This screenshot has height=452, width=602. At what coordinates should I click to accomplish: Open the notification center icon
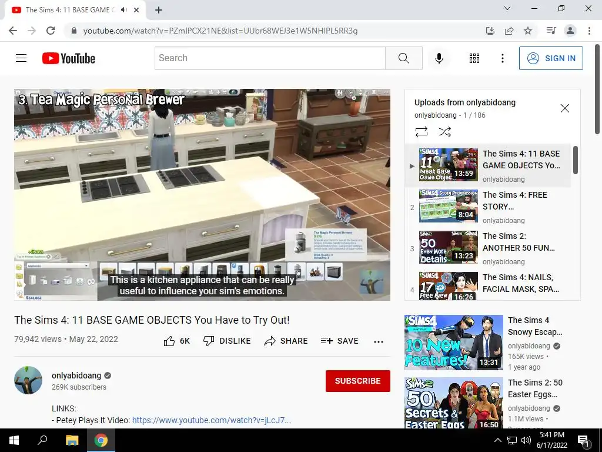[x=584, y=440]
